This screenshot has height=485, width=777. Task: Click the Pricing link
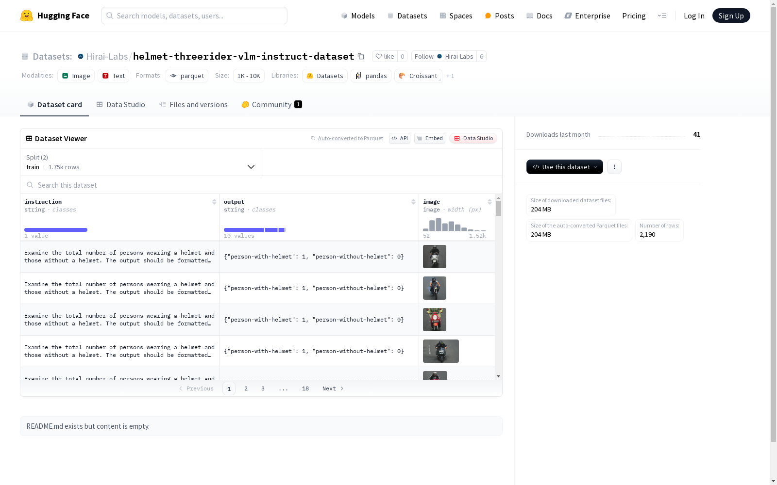[634, 16]
